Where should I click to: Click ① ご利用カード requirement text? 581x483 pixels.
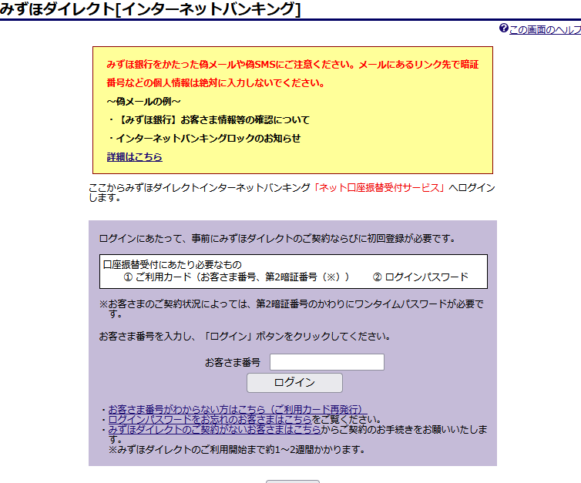(236, 277)
